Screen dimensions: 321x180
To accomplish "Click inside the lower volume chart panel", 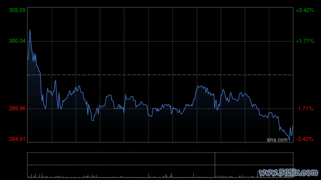I will (x=160, y=165).
